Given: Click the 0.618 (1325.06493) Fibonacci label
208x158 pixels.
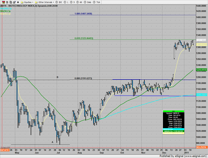Looking at the screenshot, I should (x=84, y=38).
